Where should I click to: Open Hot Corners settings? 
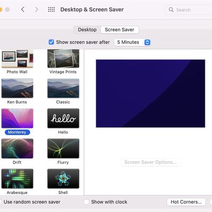click(186, 202)
